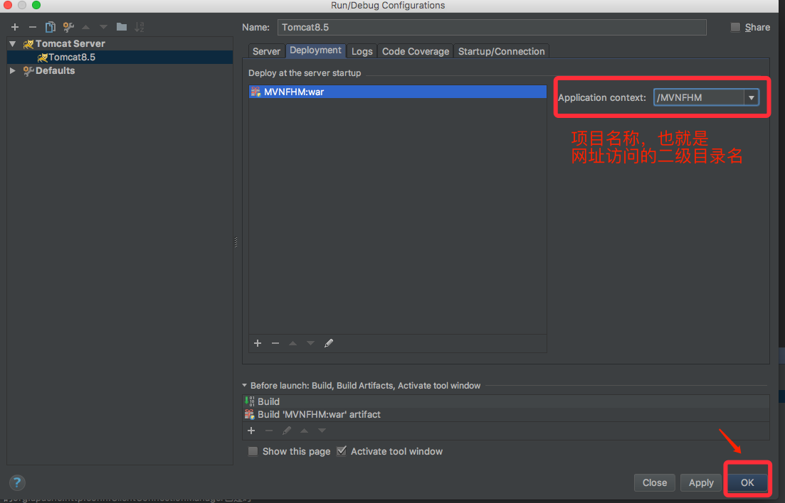
Task: Open the Logs tab
Action: click(362, 51)
